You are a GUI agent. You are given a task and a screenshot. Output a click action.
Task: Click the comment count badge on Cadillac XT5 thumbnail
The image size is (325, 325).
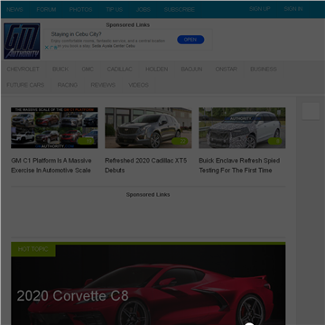(180, 141)
